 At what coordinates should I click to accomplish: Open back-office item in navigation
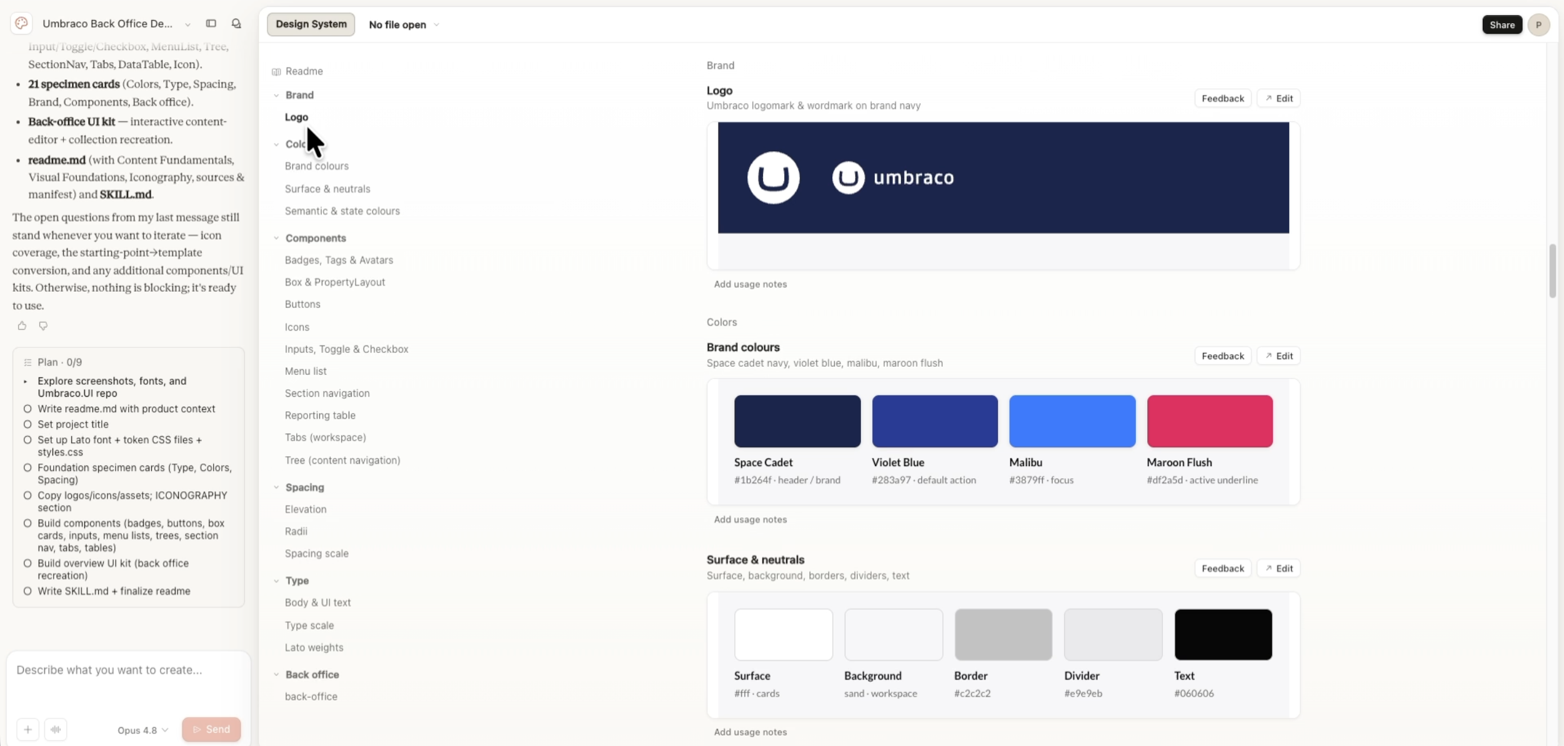click(311, 697)
